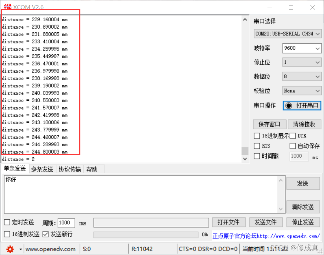This screenshot has height=255, width=324.
Task: Switch to the 多条发送 tab
Action: tap(42, 169)
